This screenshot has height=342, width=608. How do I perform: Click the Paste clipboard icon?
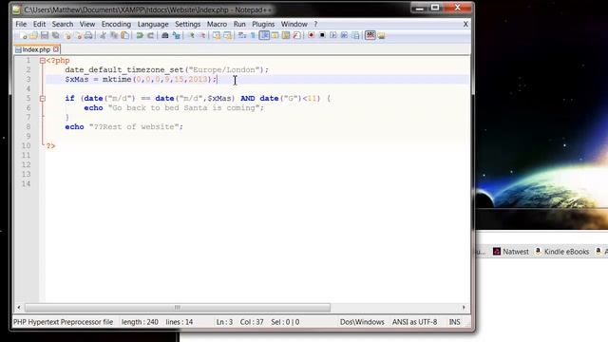pyautogui.click(x=124, y=36)
